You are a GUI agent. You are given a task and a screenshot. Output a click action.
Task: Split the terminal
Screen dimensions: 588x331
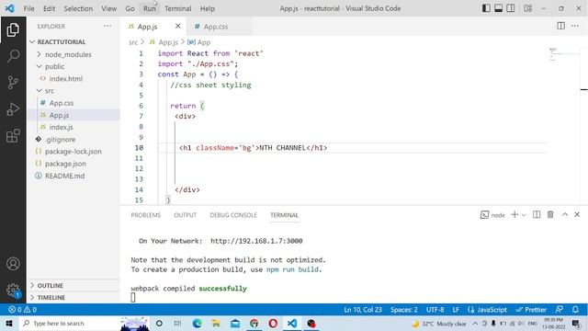(537, 214)
